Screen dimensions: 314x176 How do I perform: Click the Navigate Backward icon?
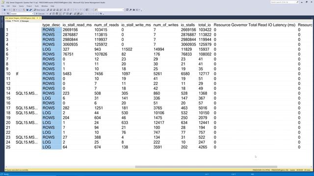[4, 10]
